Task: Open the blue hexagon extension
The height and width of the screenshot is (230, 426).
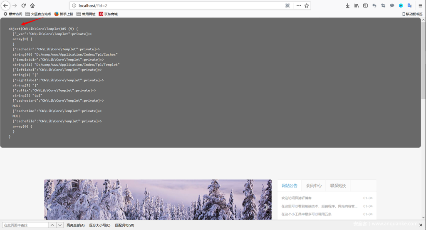Action: click(x=401, y=5)
